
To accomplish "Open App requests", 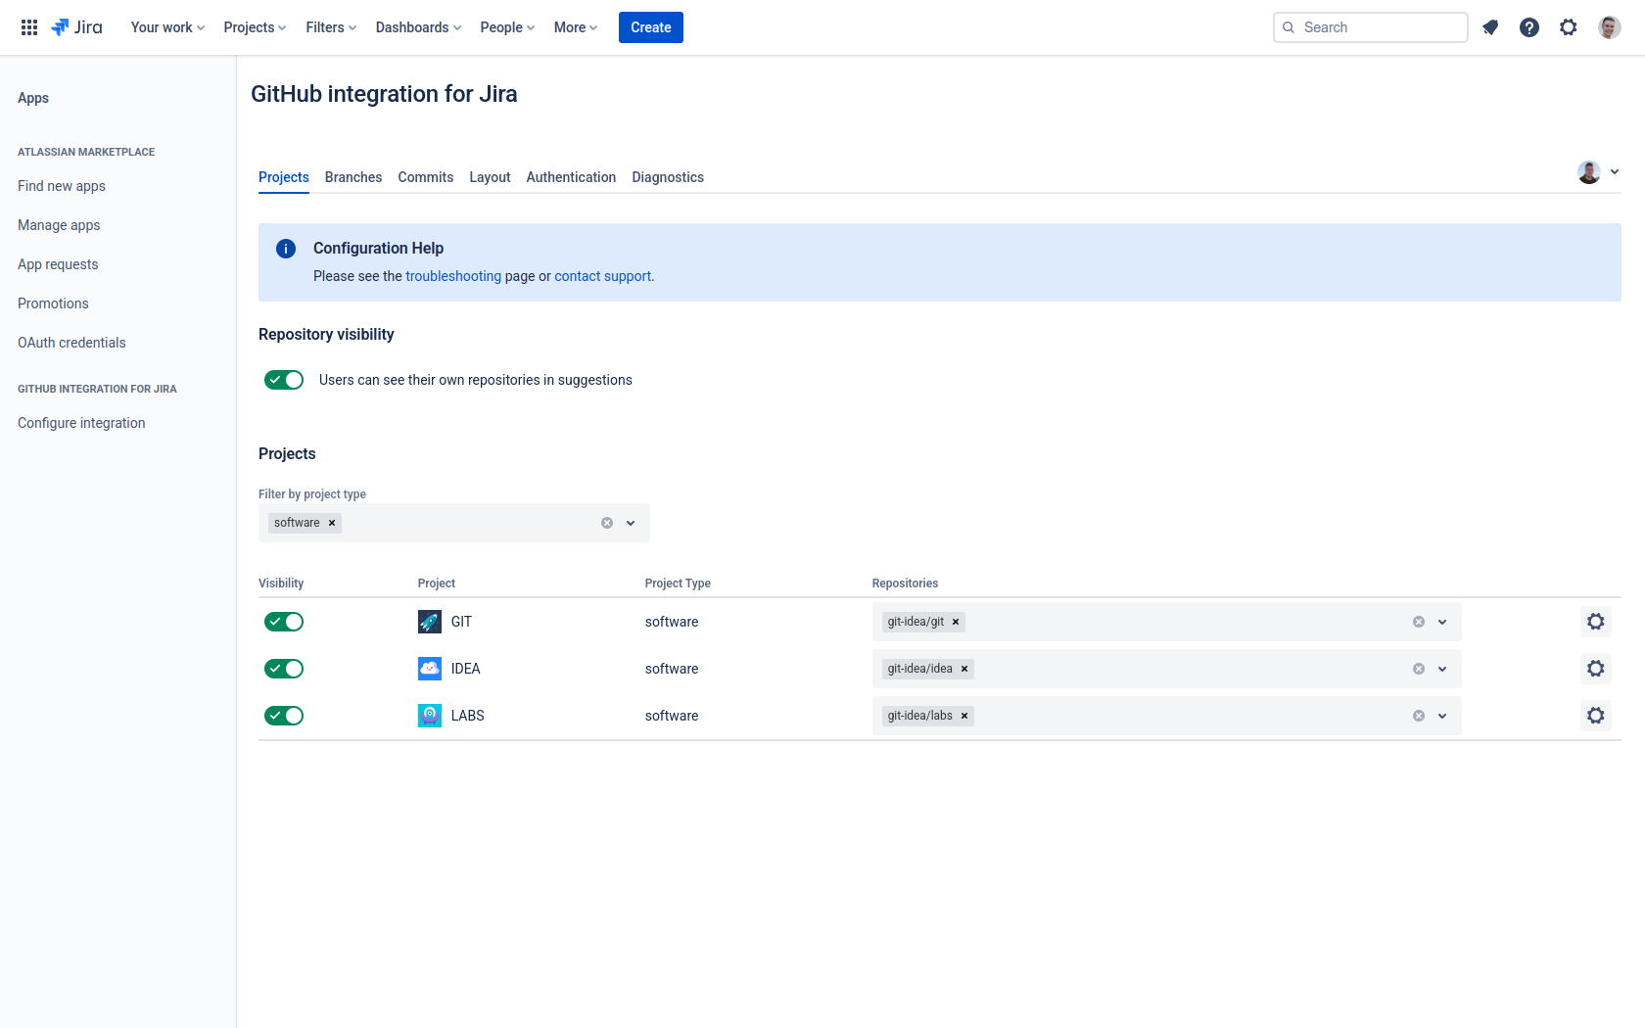I will 58,264.
